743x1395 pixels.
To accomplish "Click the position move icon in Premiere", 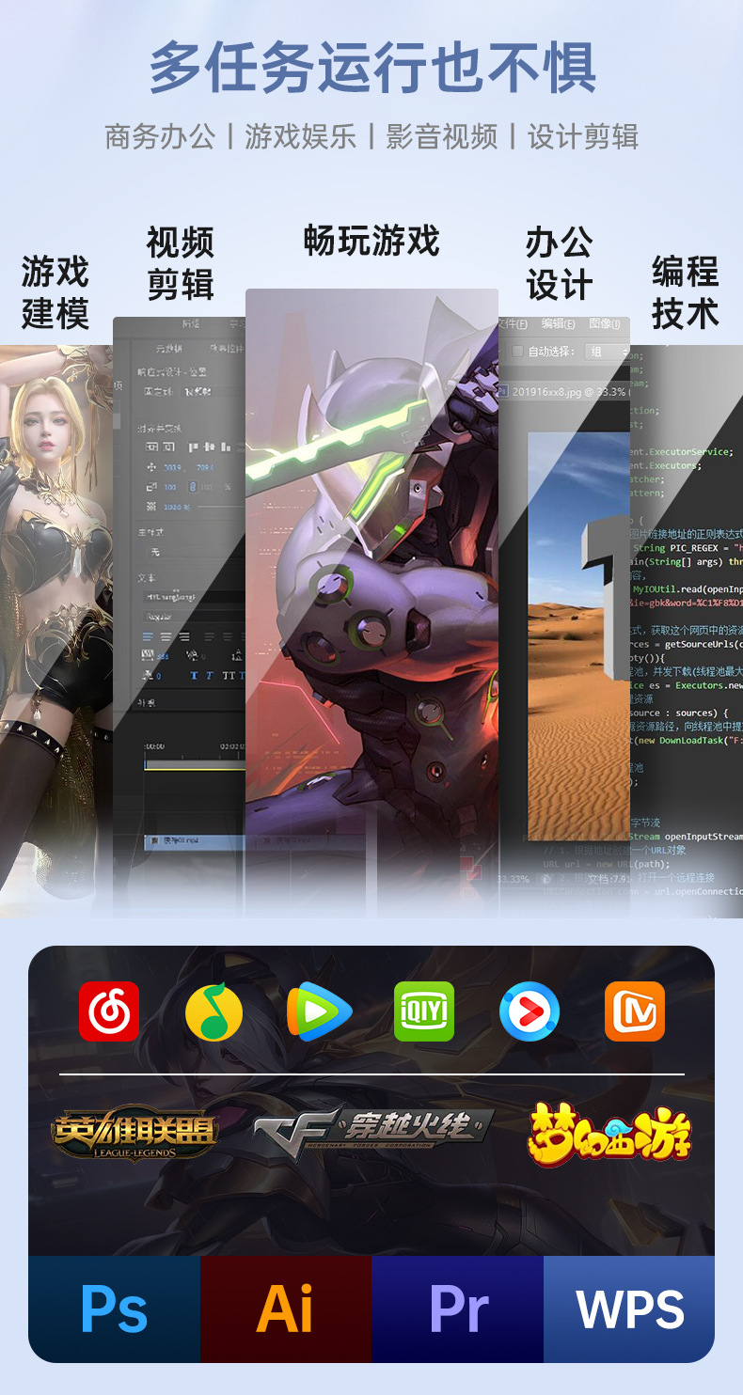I will (x=150, y=467).
